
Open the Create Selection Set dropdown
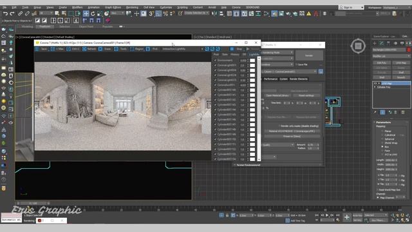click(x=196, y=13)
